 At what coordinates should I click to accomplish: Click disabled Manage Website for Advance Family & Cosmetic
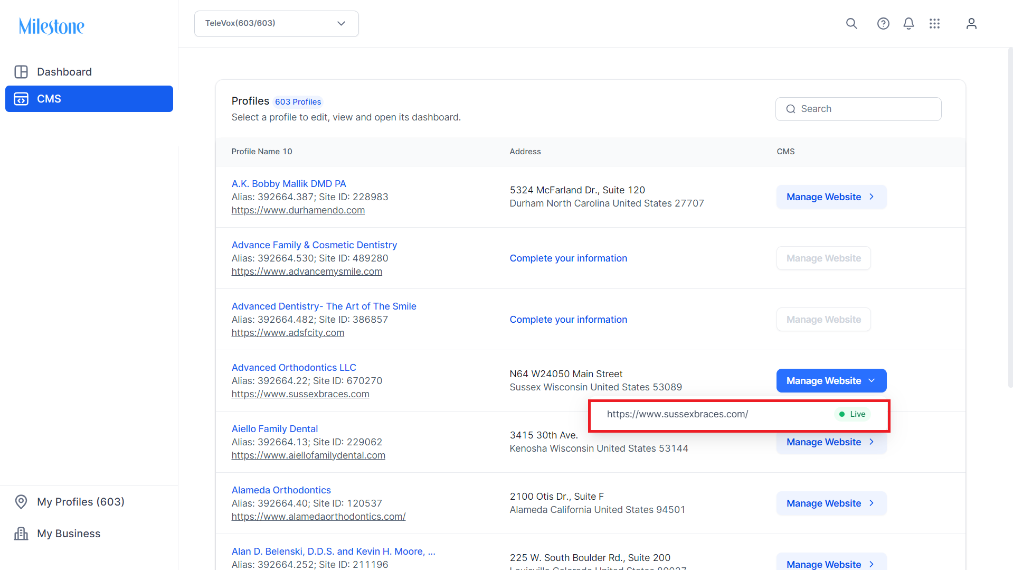click(x=823, y=258)
